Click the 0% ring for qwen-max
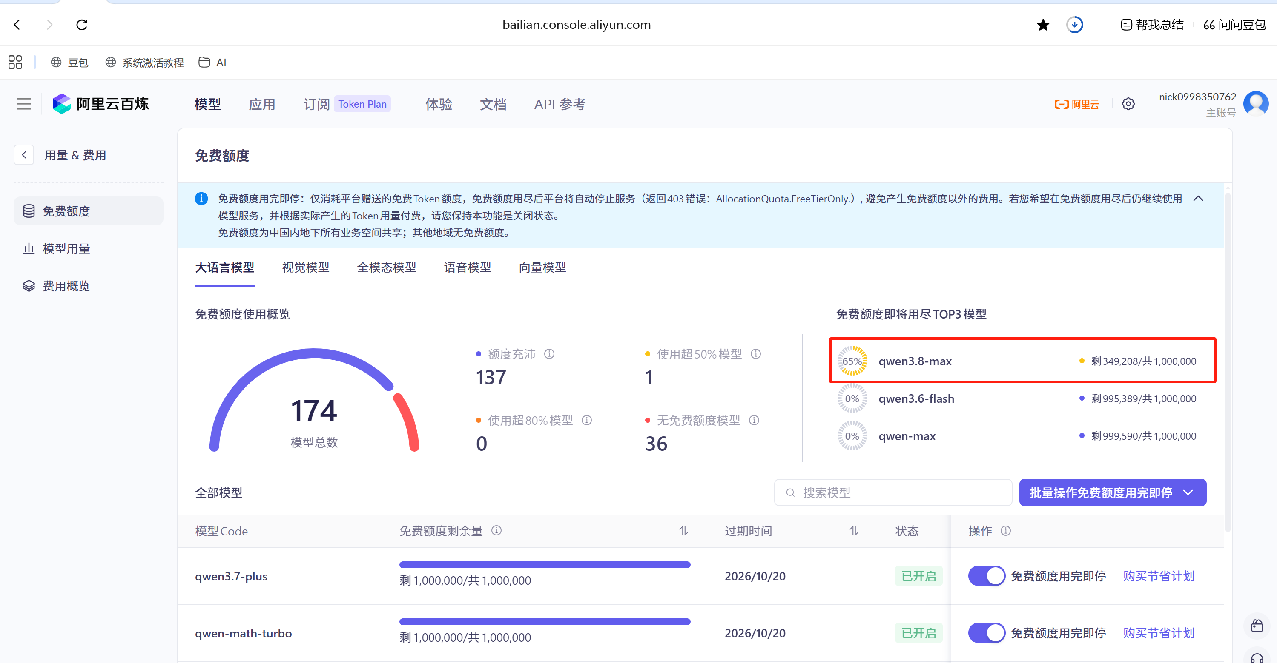Image resolution: width=1277 pixels, height=663 pixels. (852, 436)
